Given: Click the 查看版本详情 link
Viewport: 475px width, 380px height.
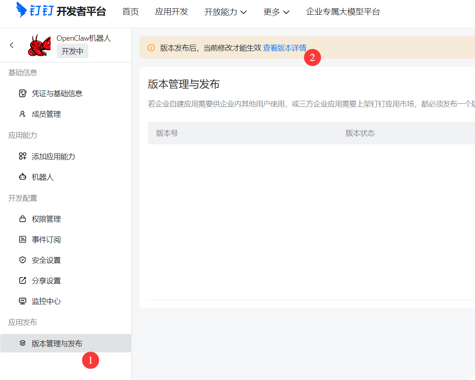Looking at the screenshot, I should [x=284, y=48].
